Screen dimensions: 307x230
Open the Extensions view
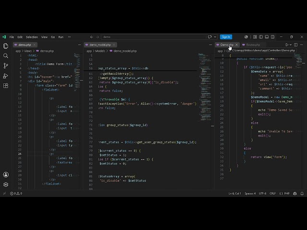(6, 86)
